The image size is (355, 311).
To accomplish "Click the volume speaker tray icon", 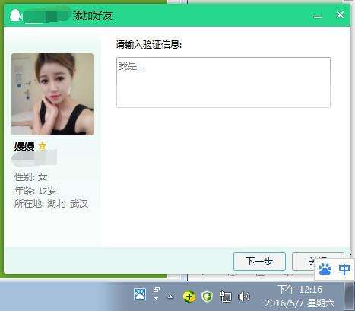I will 243,297.
